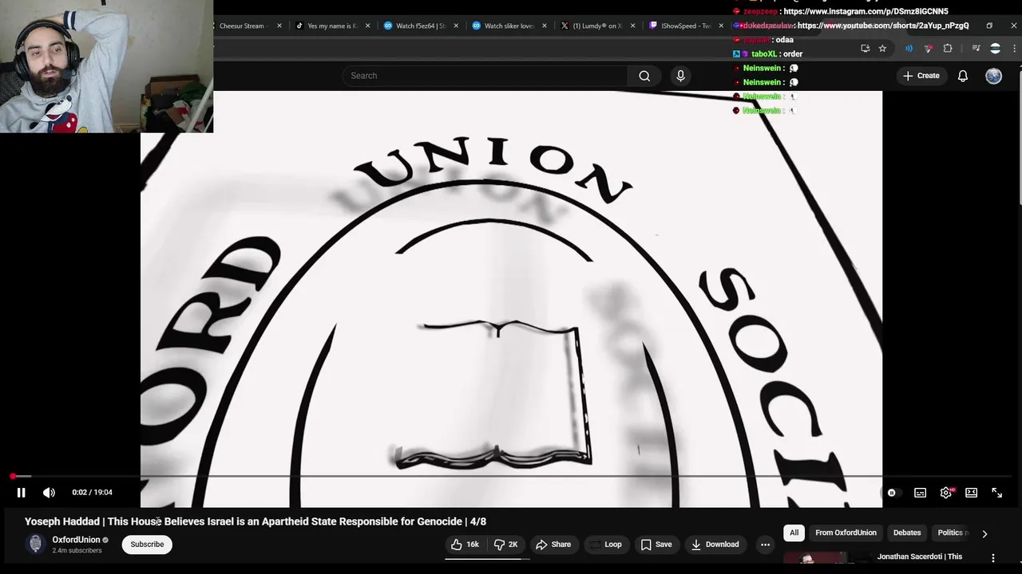Open the media control music-note icon
The height and width of the screenshot is (574, 1022).
[975, 49]
